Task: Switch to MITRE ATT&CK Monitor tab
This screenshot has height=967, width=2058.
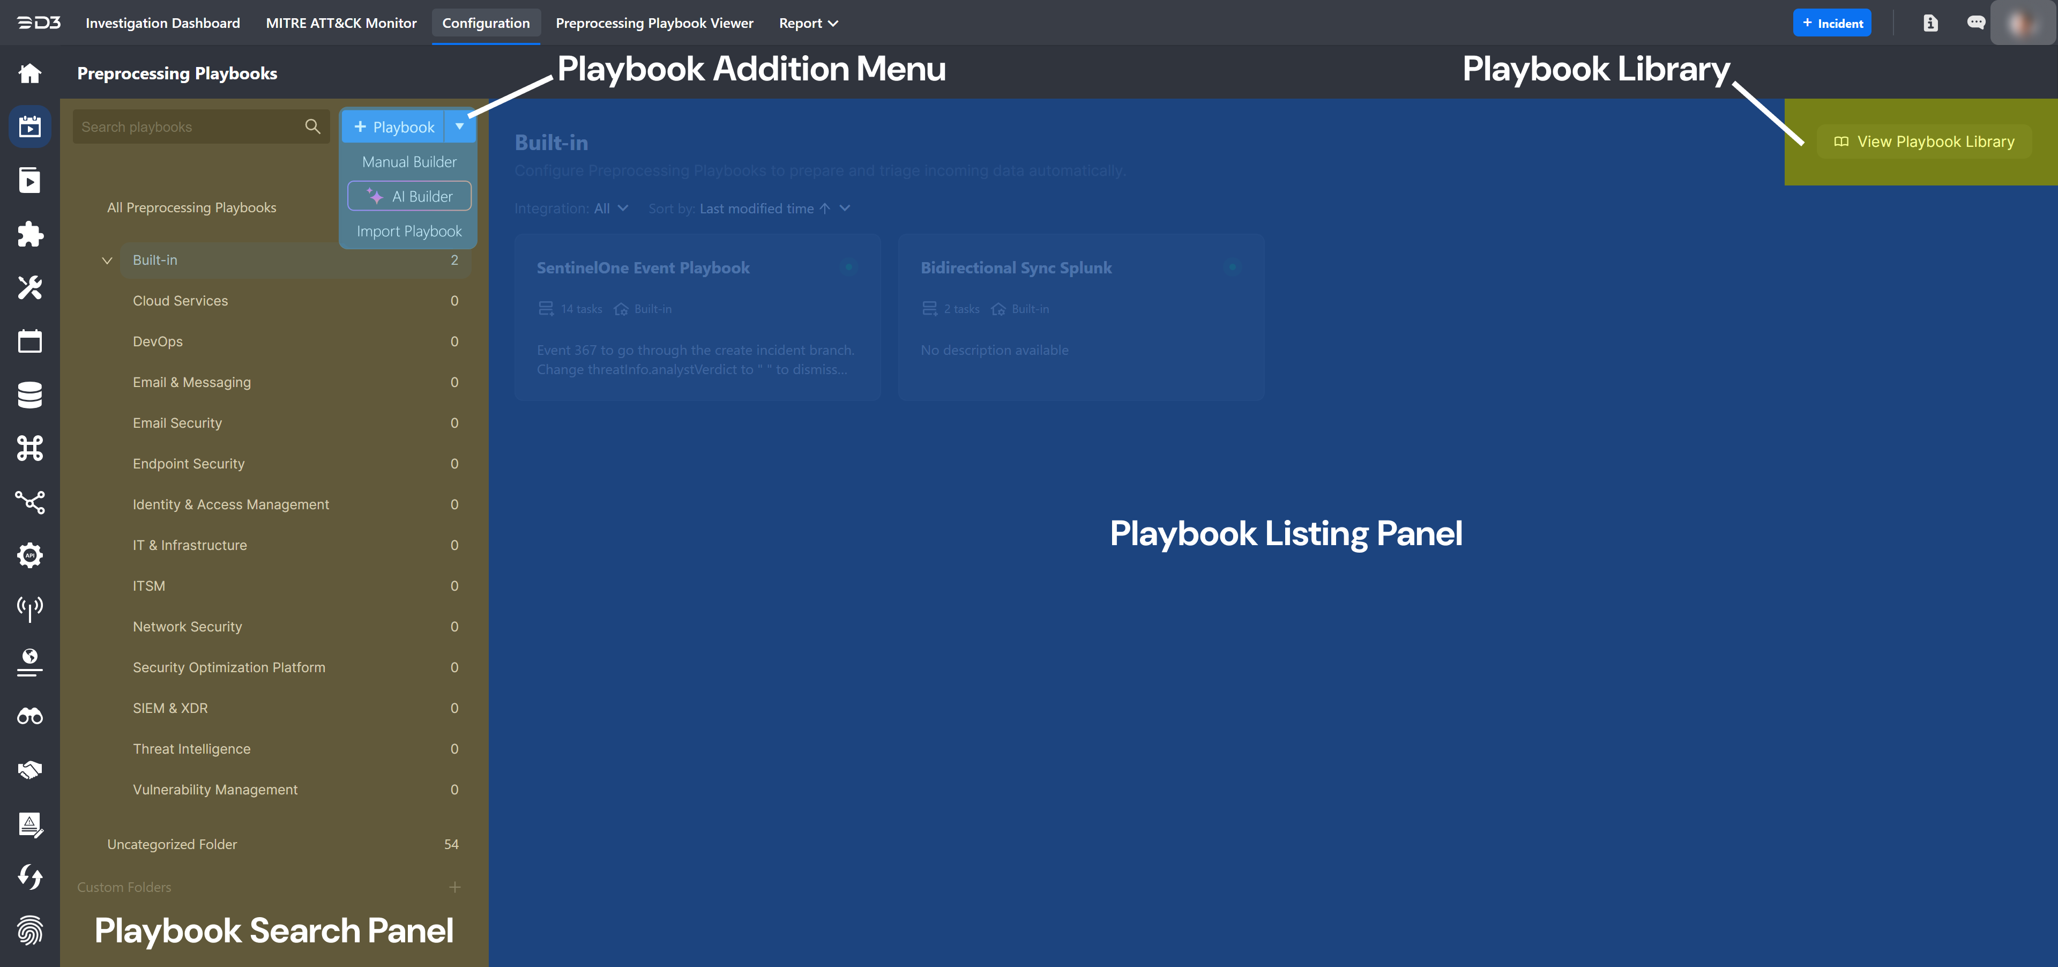Action: pyautogui.click(x=341, y=23)
